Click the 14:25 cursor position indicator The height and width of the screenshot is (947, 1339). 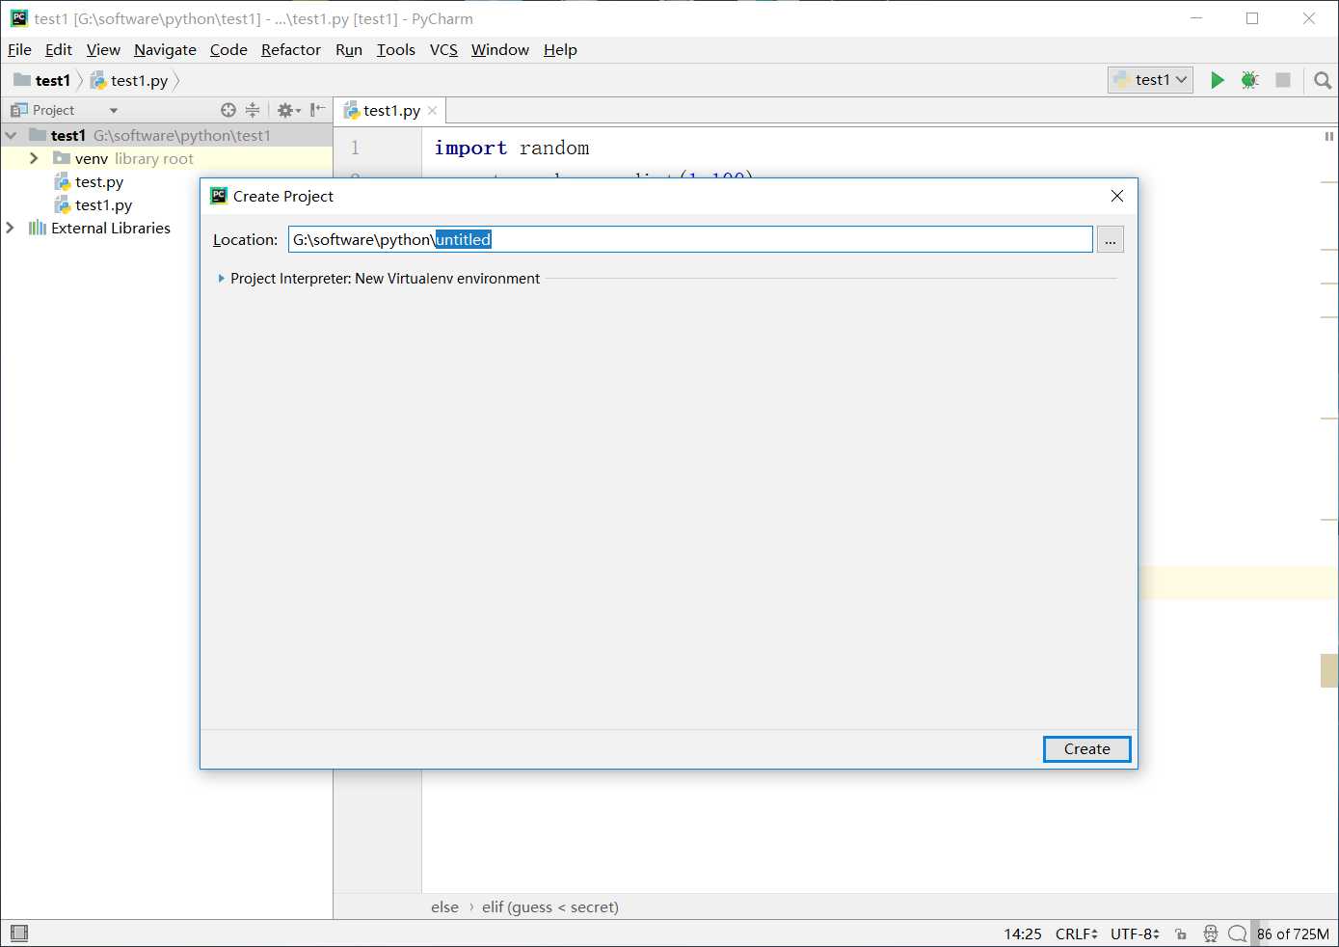pyautogui.click(x=1023, y=933)
